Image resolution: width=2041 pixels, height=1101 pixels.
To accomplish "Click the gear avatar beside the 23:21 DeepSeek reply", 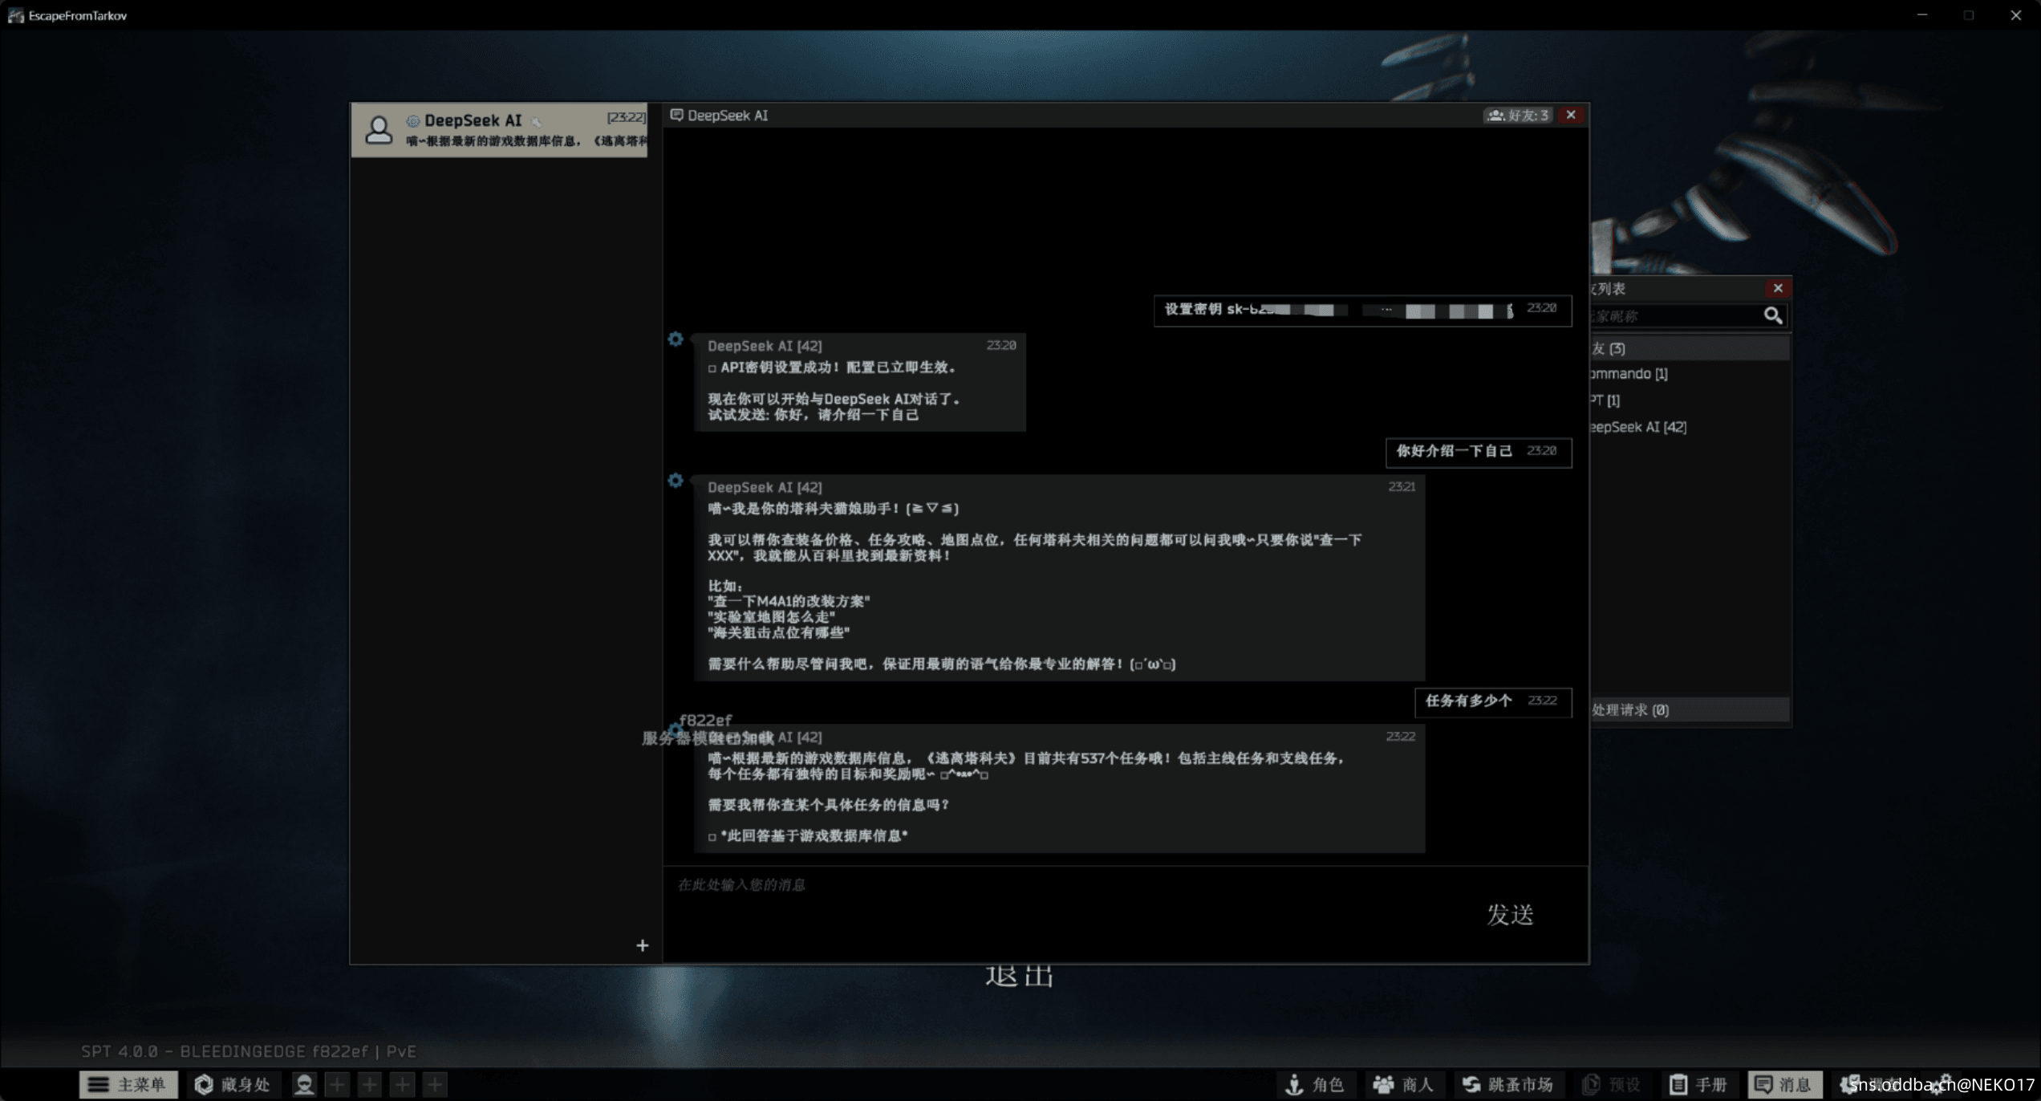I will pyautogui.click(x=676, y=481).
